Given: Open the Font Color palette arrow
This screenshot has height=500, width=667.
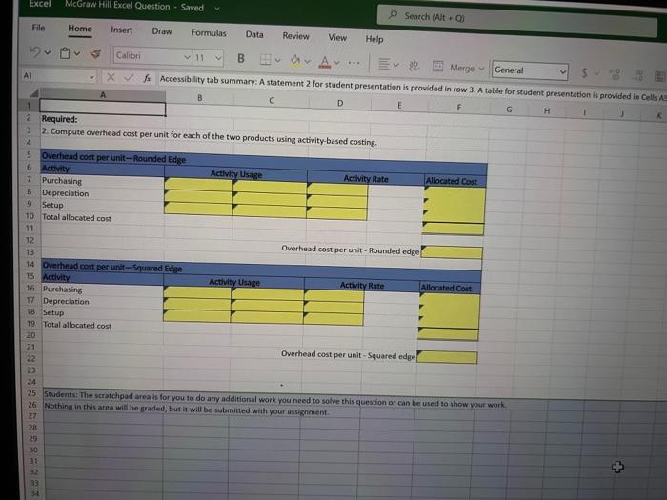Looking at the screenshot, I should tap(337, 63).
